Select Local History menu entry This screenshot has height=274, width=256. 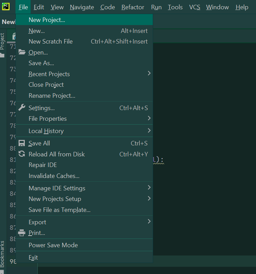coord(84,131)
